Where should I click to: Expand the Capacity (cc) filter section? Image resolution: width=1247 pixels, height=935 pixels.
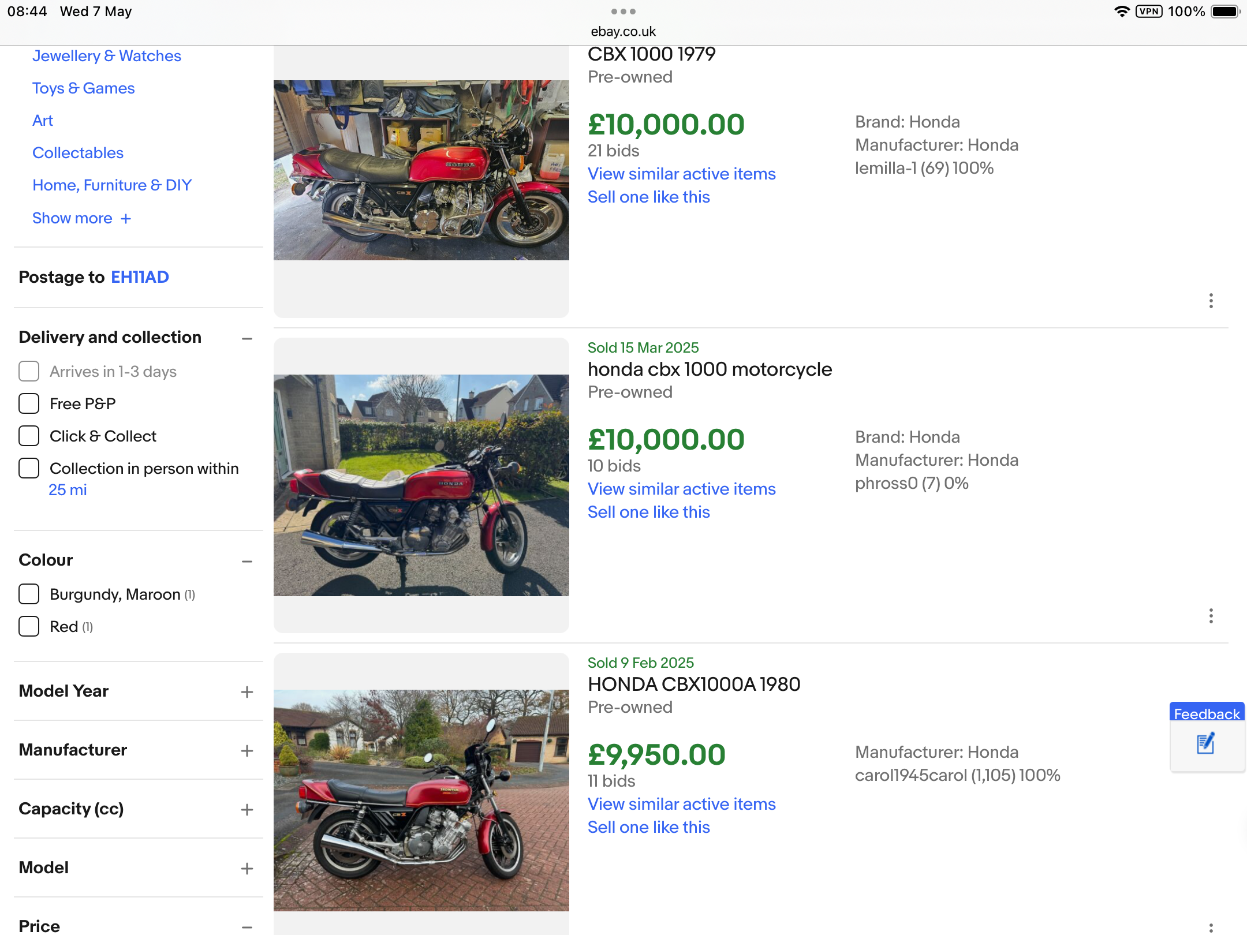(247, 810)
